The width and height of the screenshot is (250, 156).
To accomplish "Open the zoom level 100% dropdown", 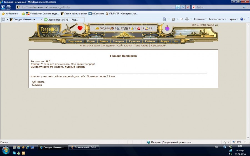I will point(238,142).
